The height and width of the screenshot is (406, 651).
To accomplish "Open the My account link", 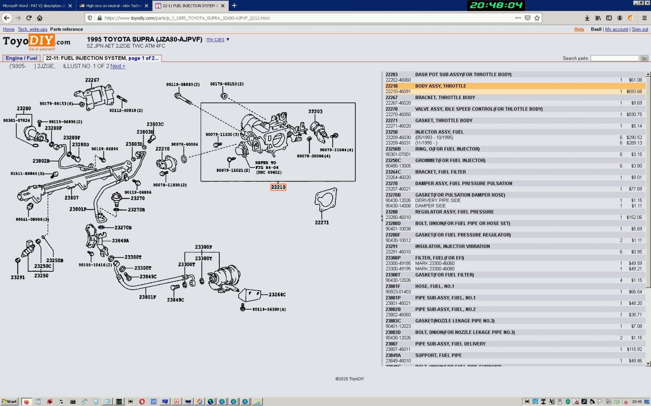I will click(x=616, y=29).
